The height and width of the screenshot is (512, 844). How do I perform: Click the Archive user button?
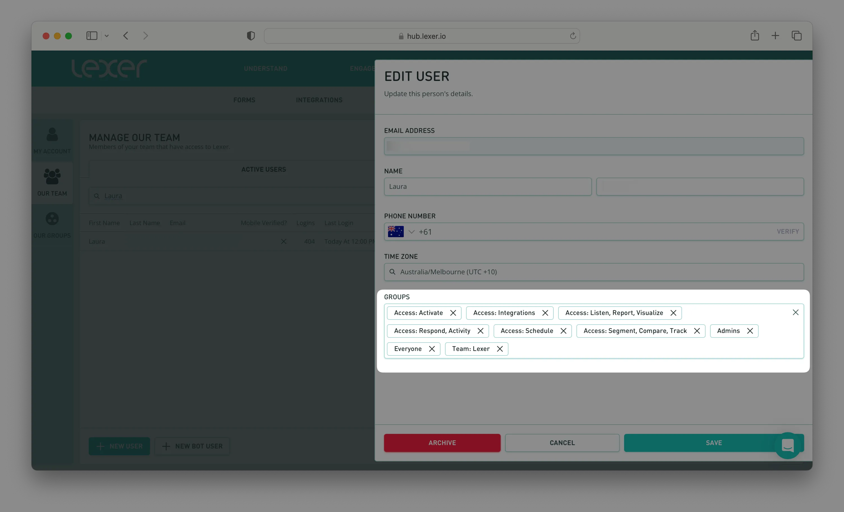tap(442, 443)
